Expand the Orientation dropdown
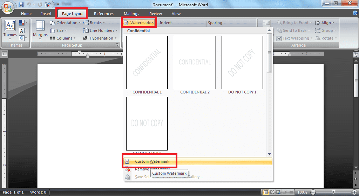Screen dimensions: 359x196 [66, 23]
